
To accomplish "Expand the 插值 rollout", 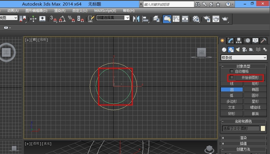I will (x=243, y=144).
